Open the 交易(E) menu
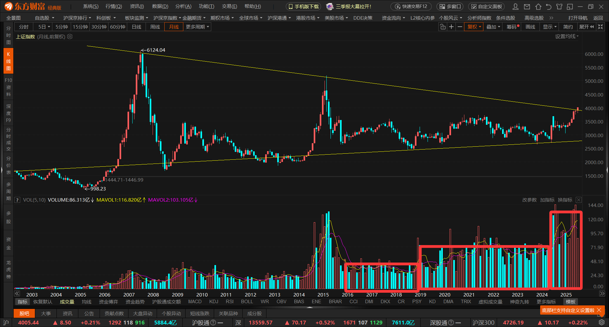This screenshot has height=327, width=609. [x=229, y=6]
